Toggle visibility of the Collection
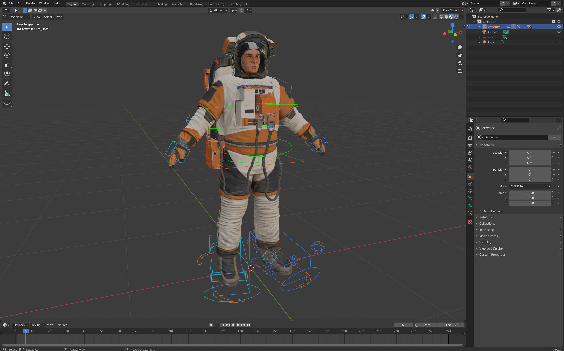Viewport: 564px width, 351px height. point(559,21)
